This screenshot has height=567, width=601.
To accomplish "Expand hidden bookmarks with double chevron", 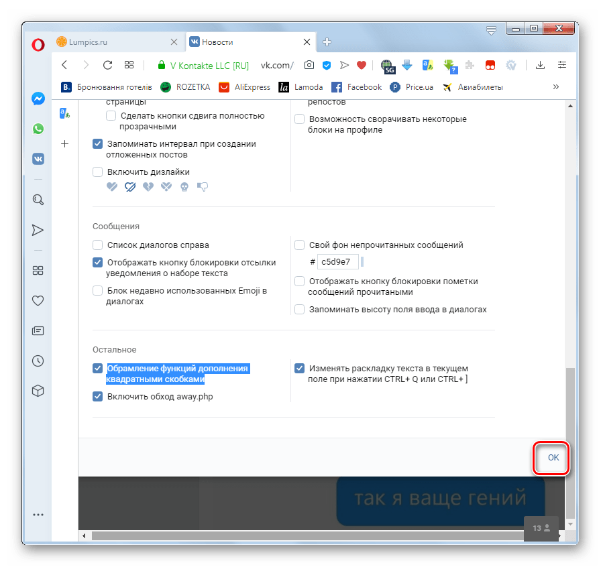I will [556, 87].
